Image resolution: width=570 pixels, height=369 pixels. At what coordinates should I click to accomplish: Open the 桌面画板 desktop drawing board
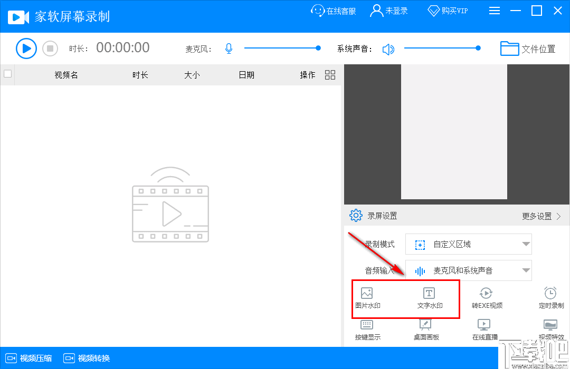[x=426, y=331]
